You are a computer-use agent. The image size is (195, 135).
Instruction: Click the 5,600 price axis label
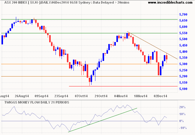[183, 27]
